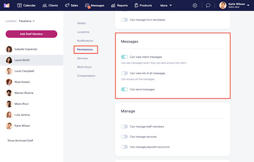The height and width of the screenshot is (162, 254).
Task: Click the Messages bubble icon with badge
Action: point(87,6)
